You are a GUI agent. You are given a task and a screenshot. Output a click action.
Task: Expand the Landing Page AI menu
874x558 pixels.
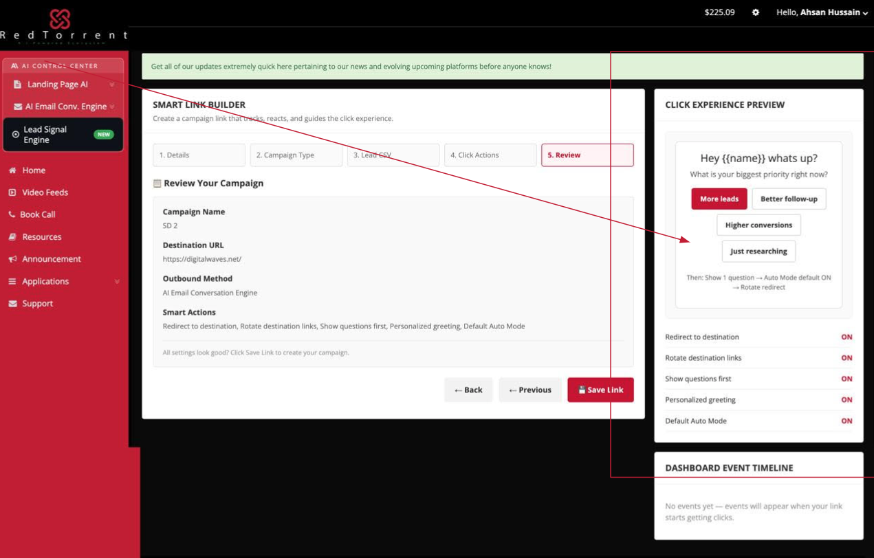[63, 85]
